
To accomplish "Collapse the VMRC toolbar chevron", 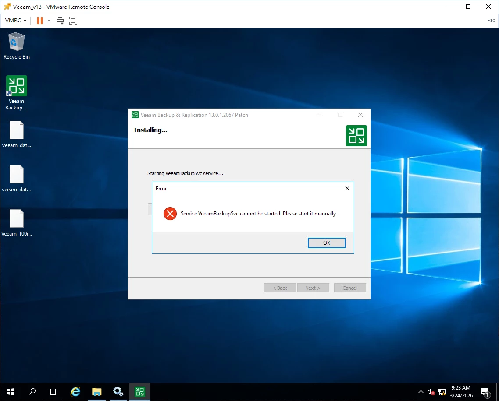I will click(x=492, y=21).
